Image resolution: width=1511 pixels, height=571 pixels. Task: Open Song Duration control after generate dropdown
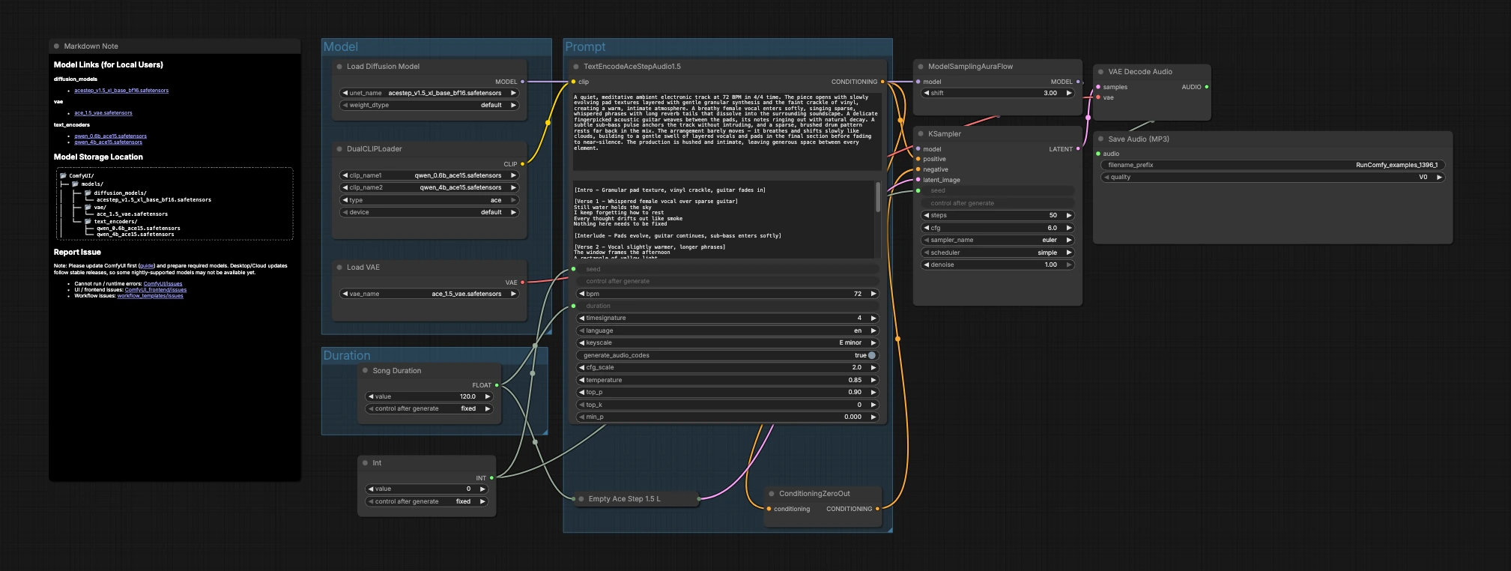pyautogui.click(x=429, y=408)
